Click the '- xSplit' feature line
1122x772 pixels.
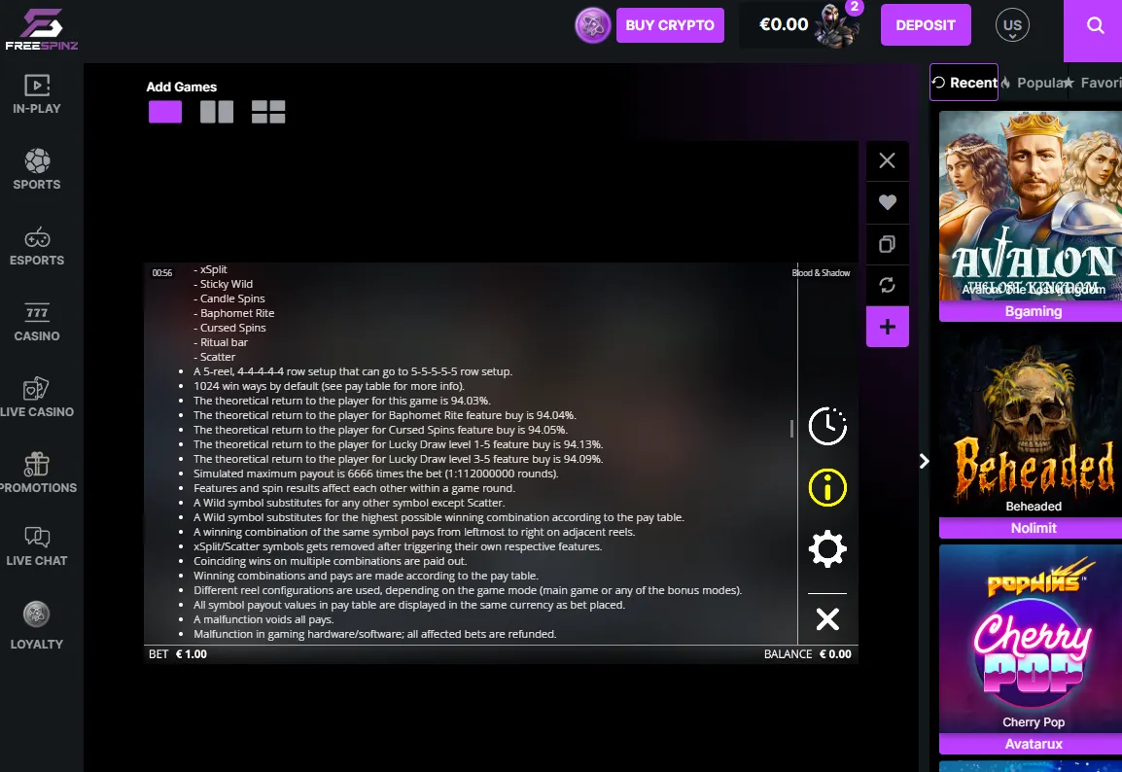coord(210,269)
